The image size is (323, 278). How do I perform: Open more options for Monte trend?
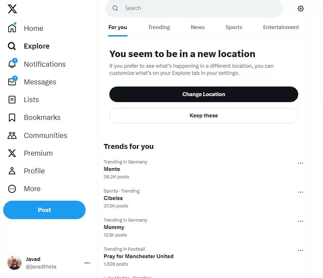300,163
